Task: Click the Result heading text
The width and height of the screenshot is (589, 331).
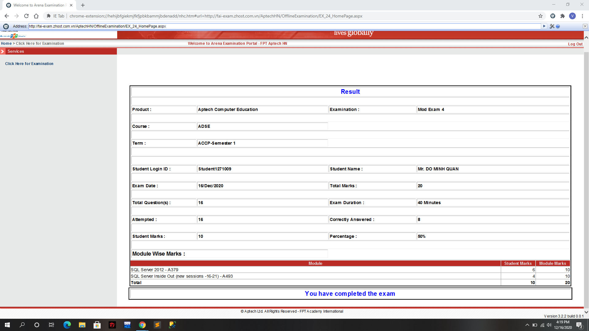Action: (x=350, y=92)
